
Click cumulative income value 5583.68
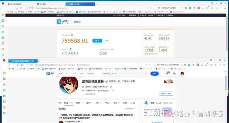click(x=164, y=38)
